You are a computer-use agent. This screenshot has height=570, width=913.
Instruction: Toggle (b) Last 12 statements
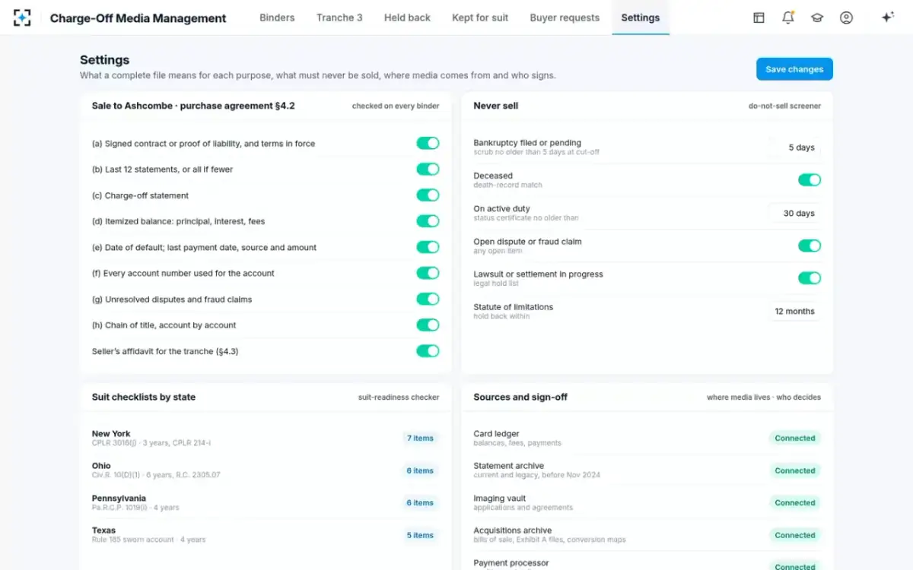tap(428, 169)
